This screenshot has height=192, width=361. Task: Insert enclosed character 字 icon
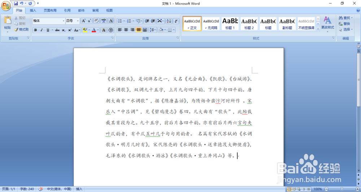coord(111,30)
